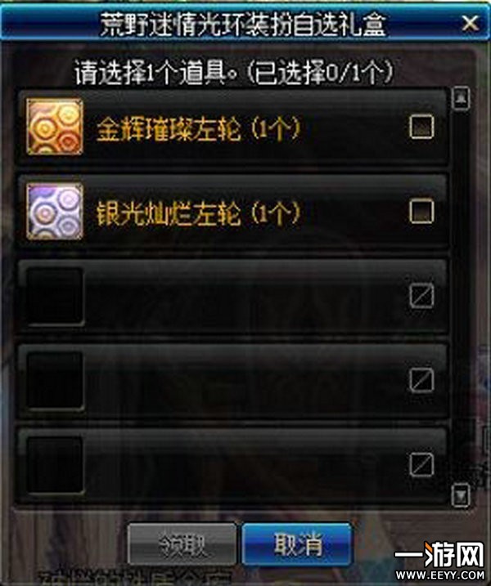Tick the checkbox for 银光灿烂左轮
Screen dimensions: 491x586
pos(421,211)
